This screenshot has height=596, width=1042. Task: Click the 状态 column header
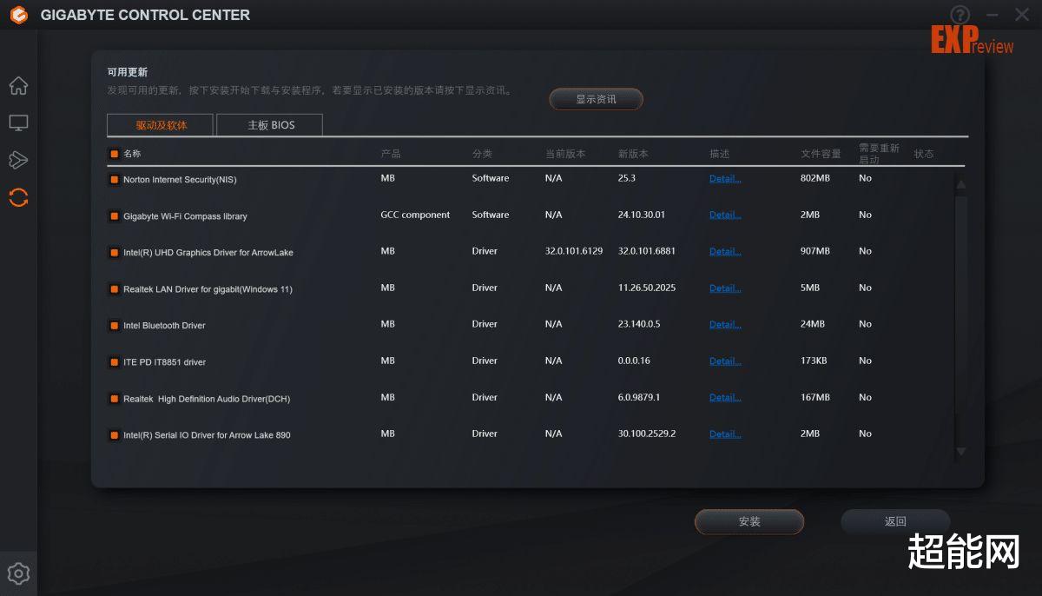pyautogui.click(x=924, y=154)
